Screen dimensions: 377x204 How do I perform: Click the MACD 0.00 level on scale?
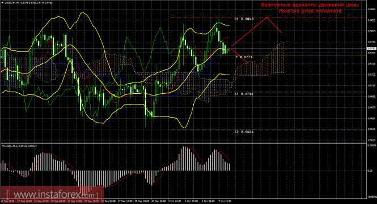[370, 171]
